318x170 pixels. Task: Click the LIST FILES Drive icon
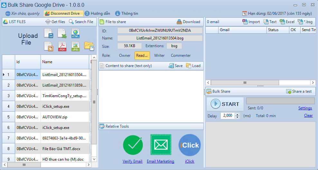pyautogui.click(x=5, y=21)
